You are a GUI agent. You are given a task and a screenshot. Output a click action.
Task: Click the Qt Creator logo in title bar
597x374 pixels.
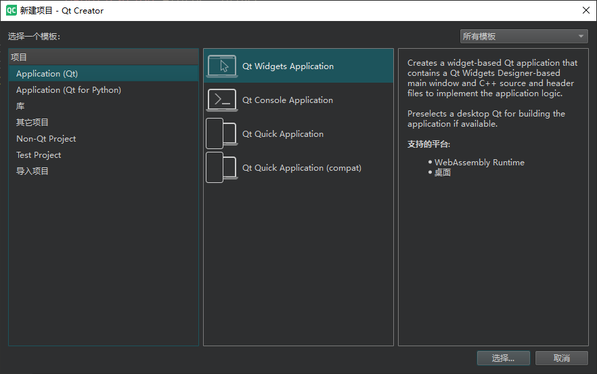(12, 10)
